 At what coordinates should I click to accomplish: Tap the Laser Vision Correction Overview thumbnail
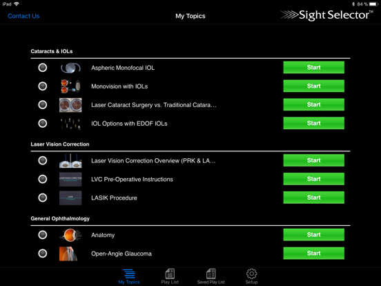point(70,161)
